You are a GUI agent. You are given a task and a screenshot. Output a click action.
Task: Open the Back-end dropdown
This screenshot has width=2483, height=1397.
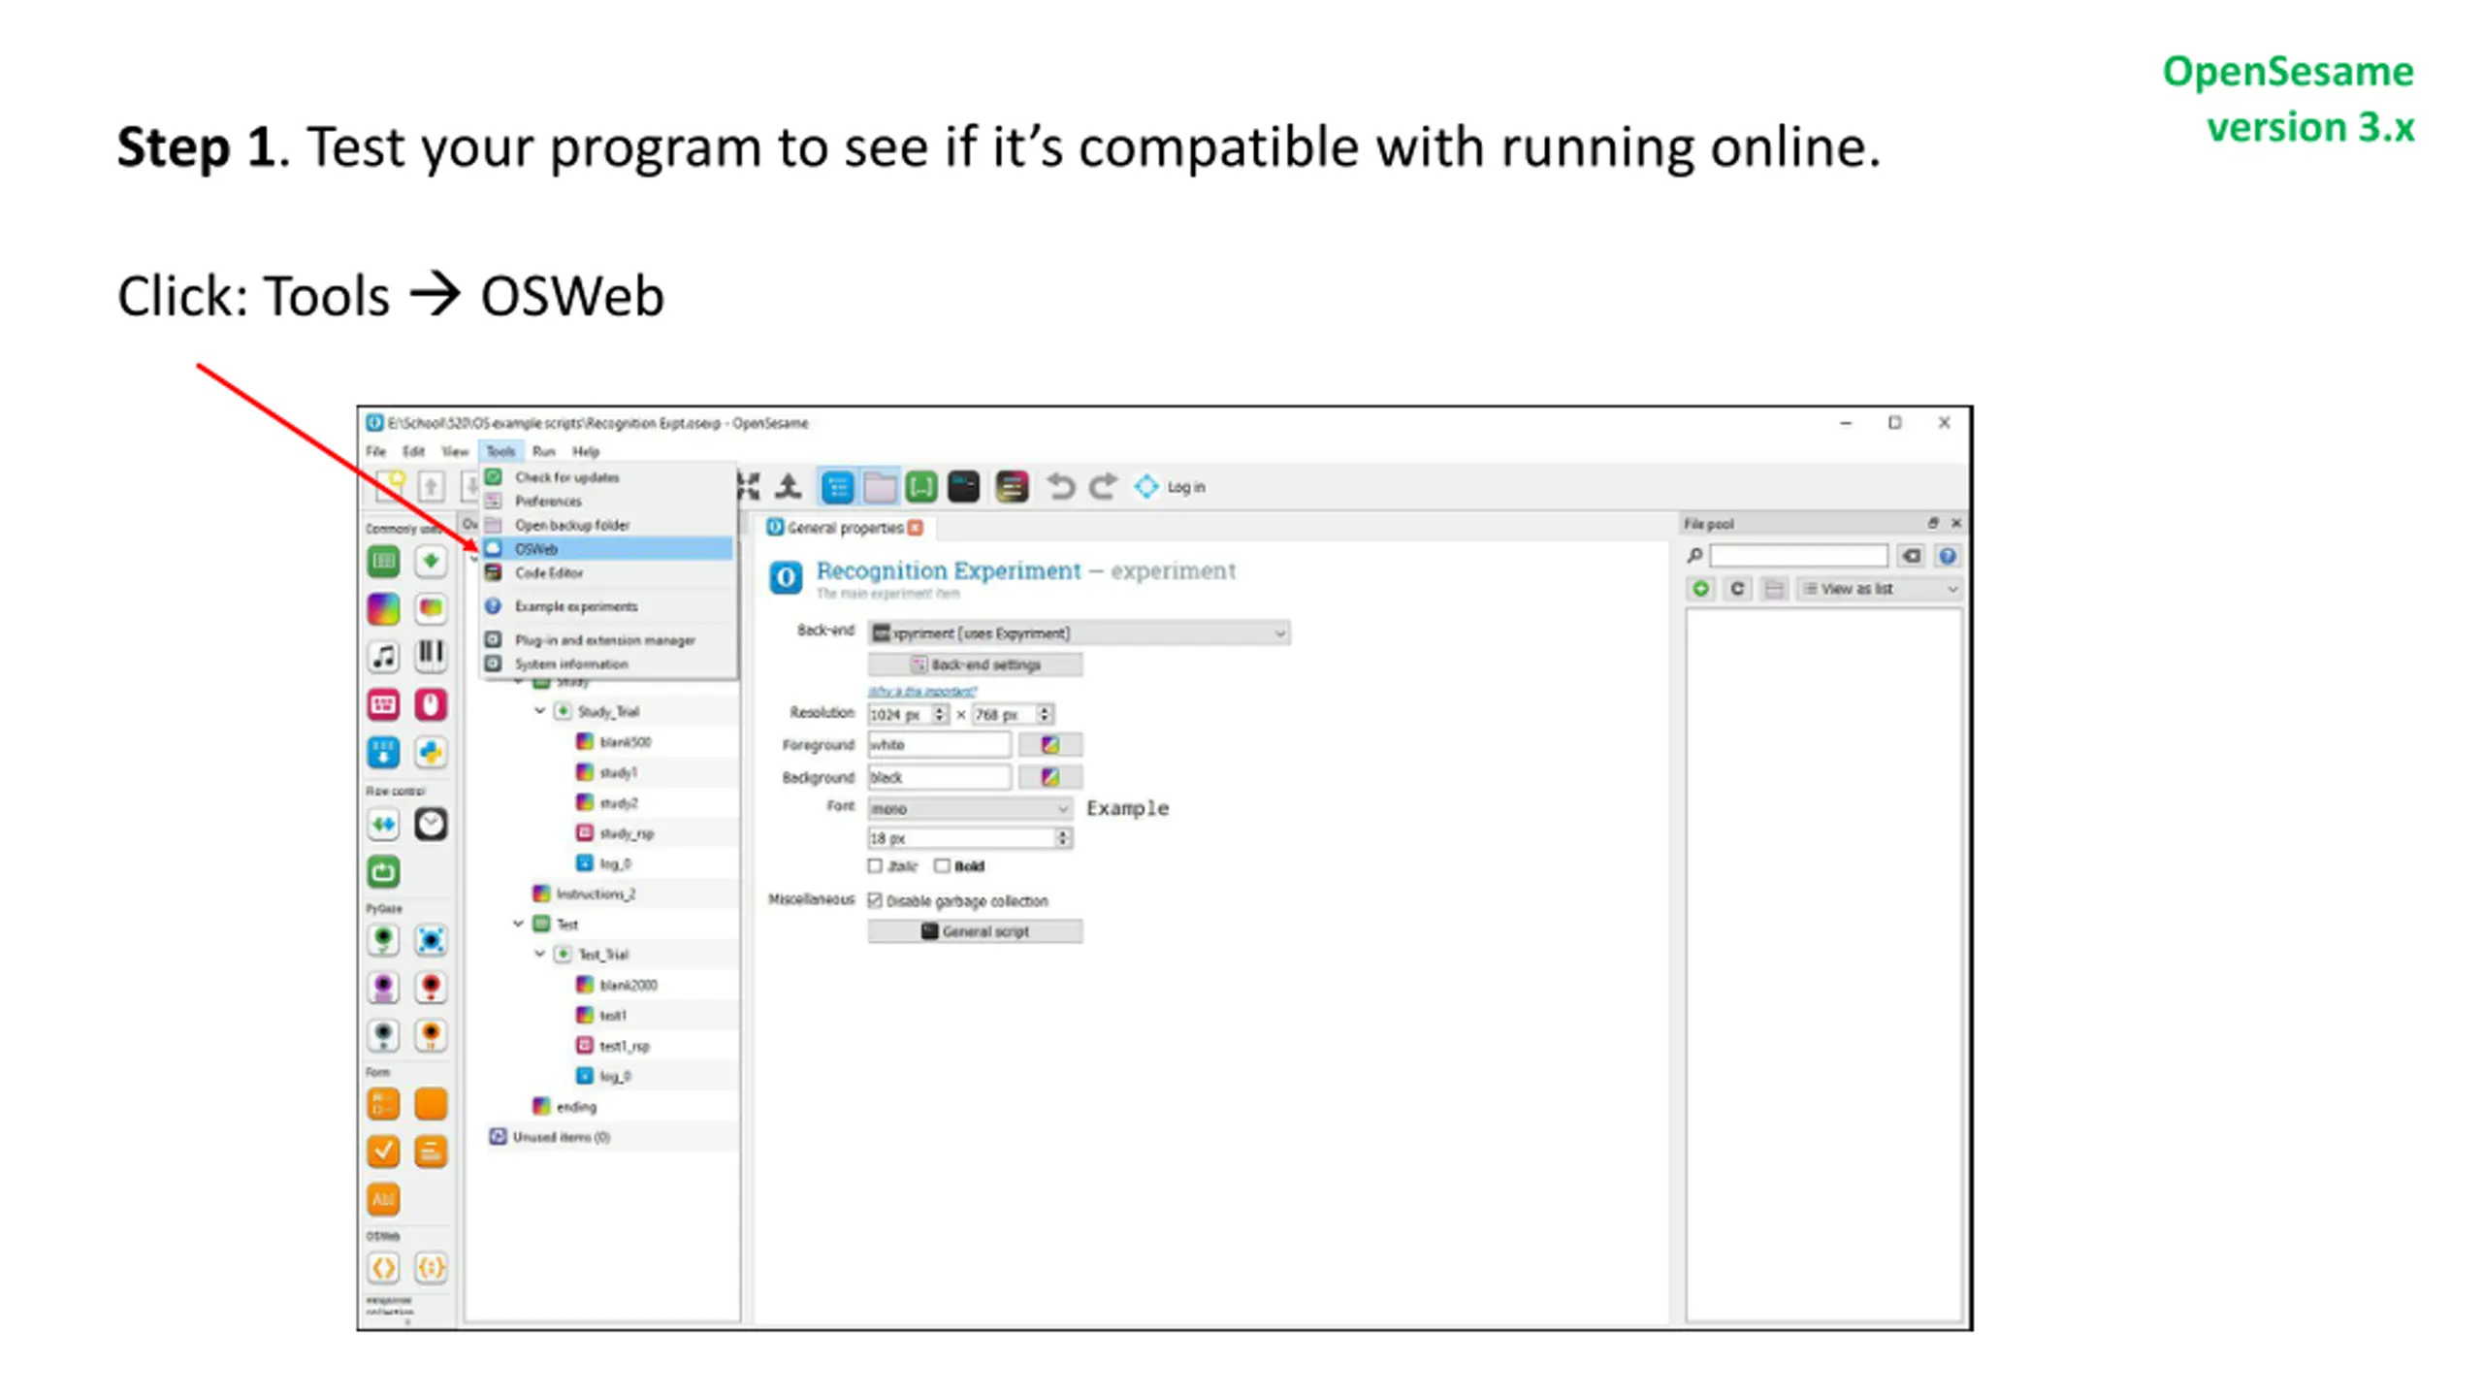click(x=1079, y=634)
